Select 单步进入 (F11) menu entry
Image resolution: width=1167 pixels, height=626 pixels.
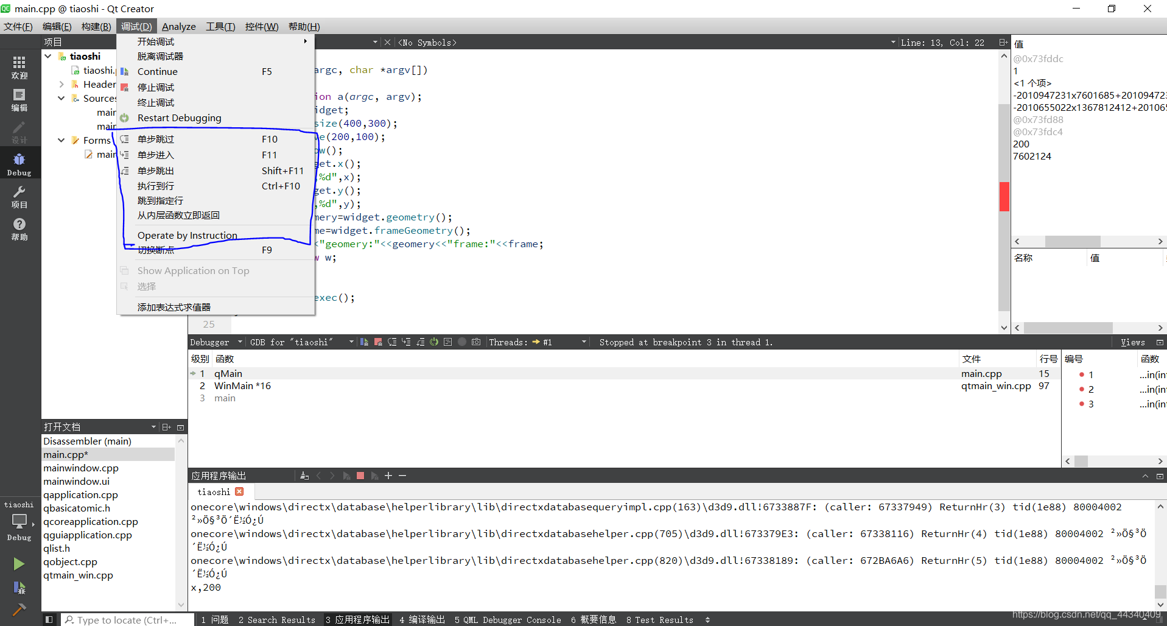click(216, 155)
